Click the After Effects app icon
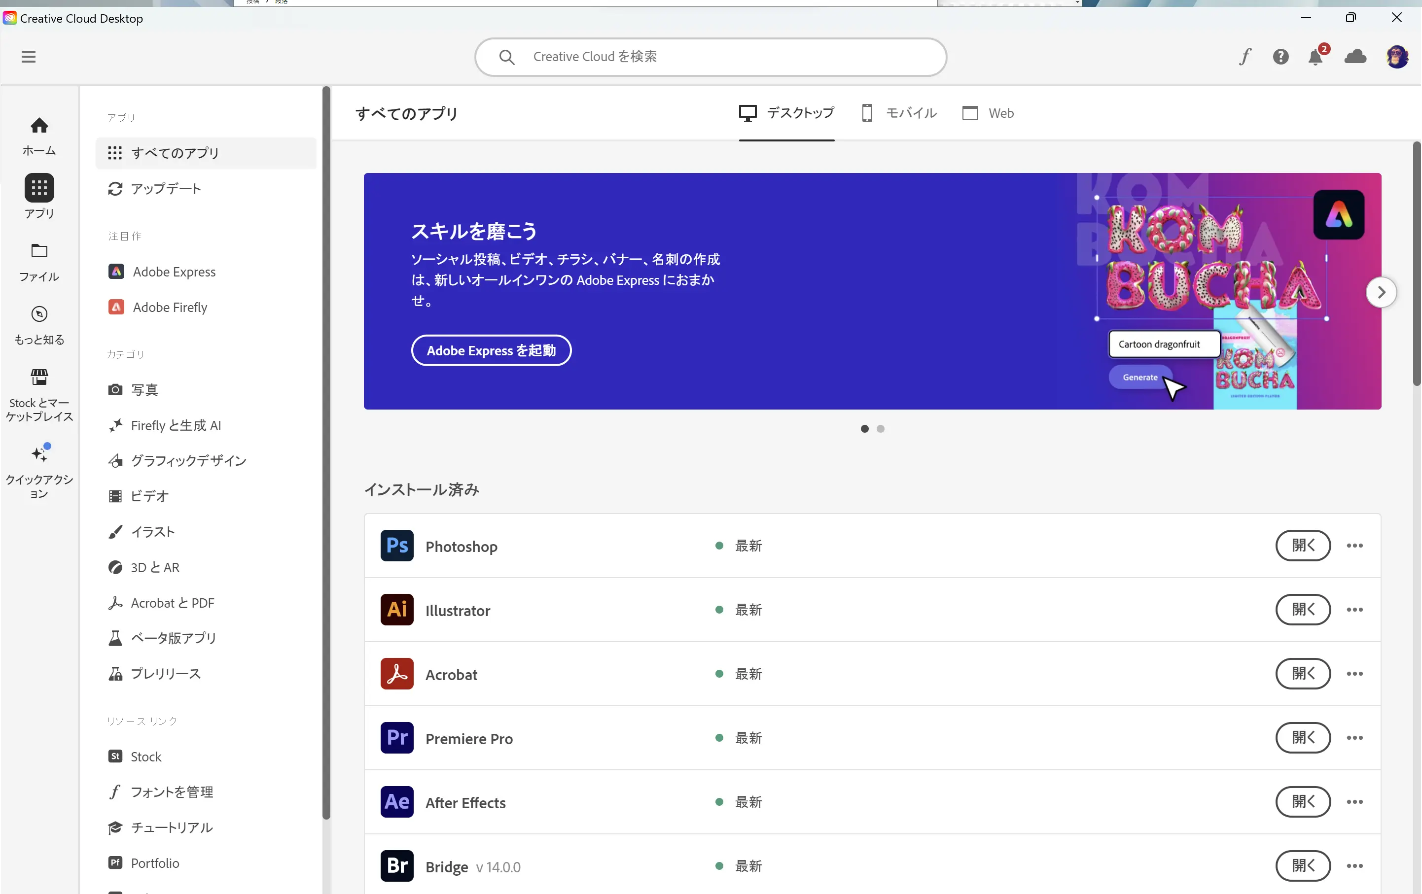The width and height of the screenshot is (1422, 894). pyautogui.click(x=397, y=802)
